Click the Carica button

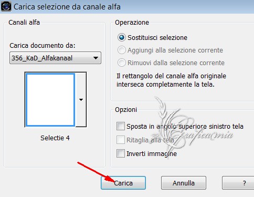tap(123, 183)
